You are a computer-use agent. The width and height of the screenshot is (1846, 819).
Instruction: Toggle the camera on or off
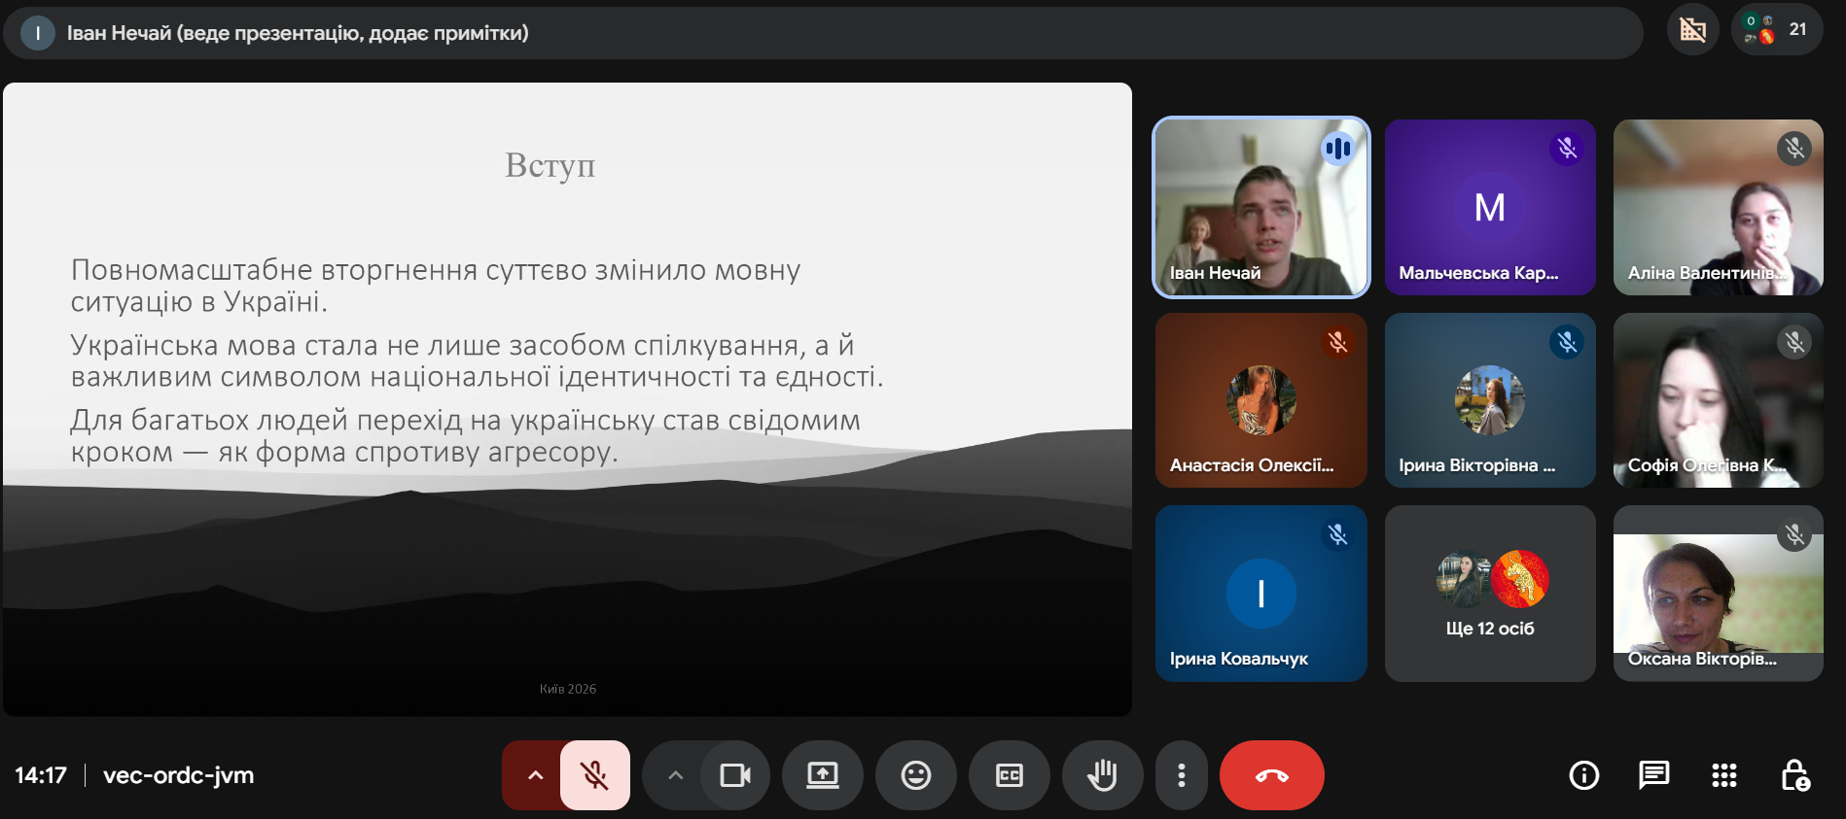734,775
